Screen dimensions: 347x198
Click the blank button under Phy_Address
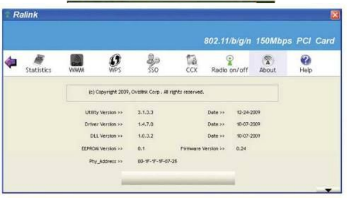point(178,178)
